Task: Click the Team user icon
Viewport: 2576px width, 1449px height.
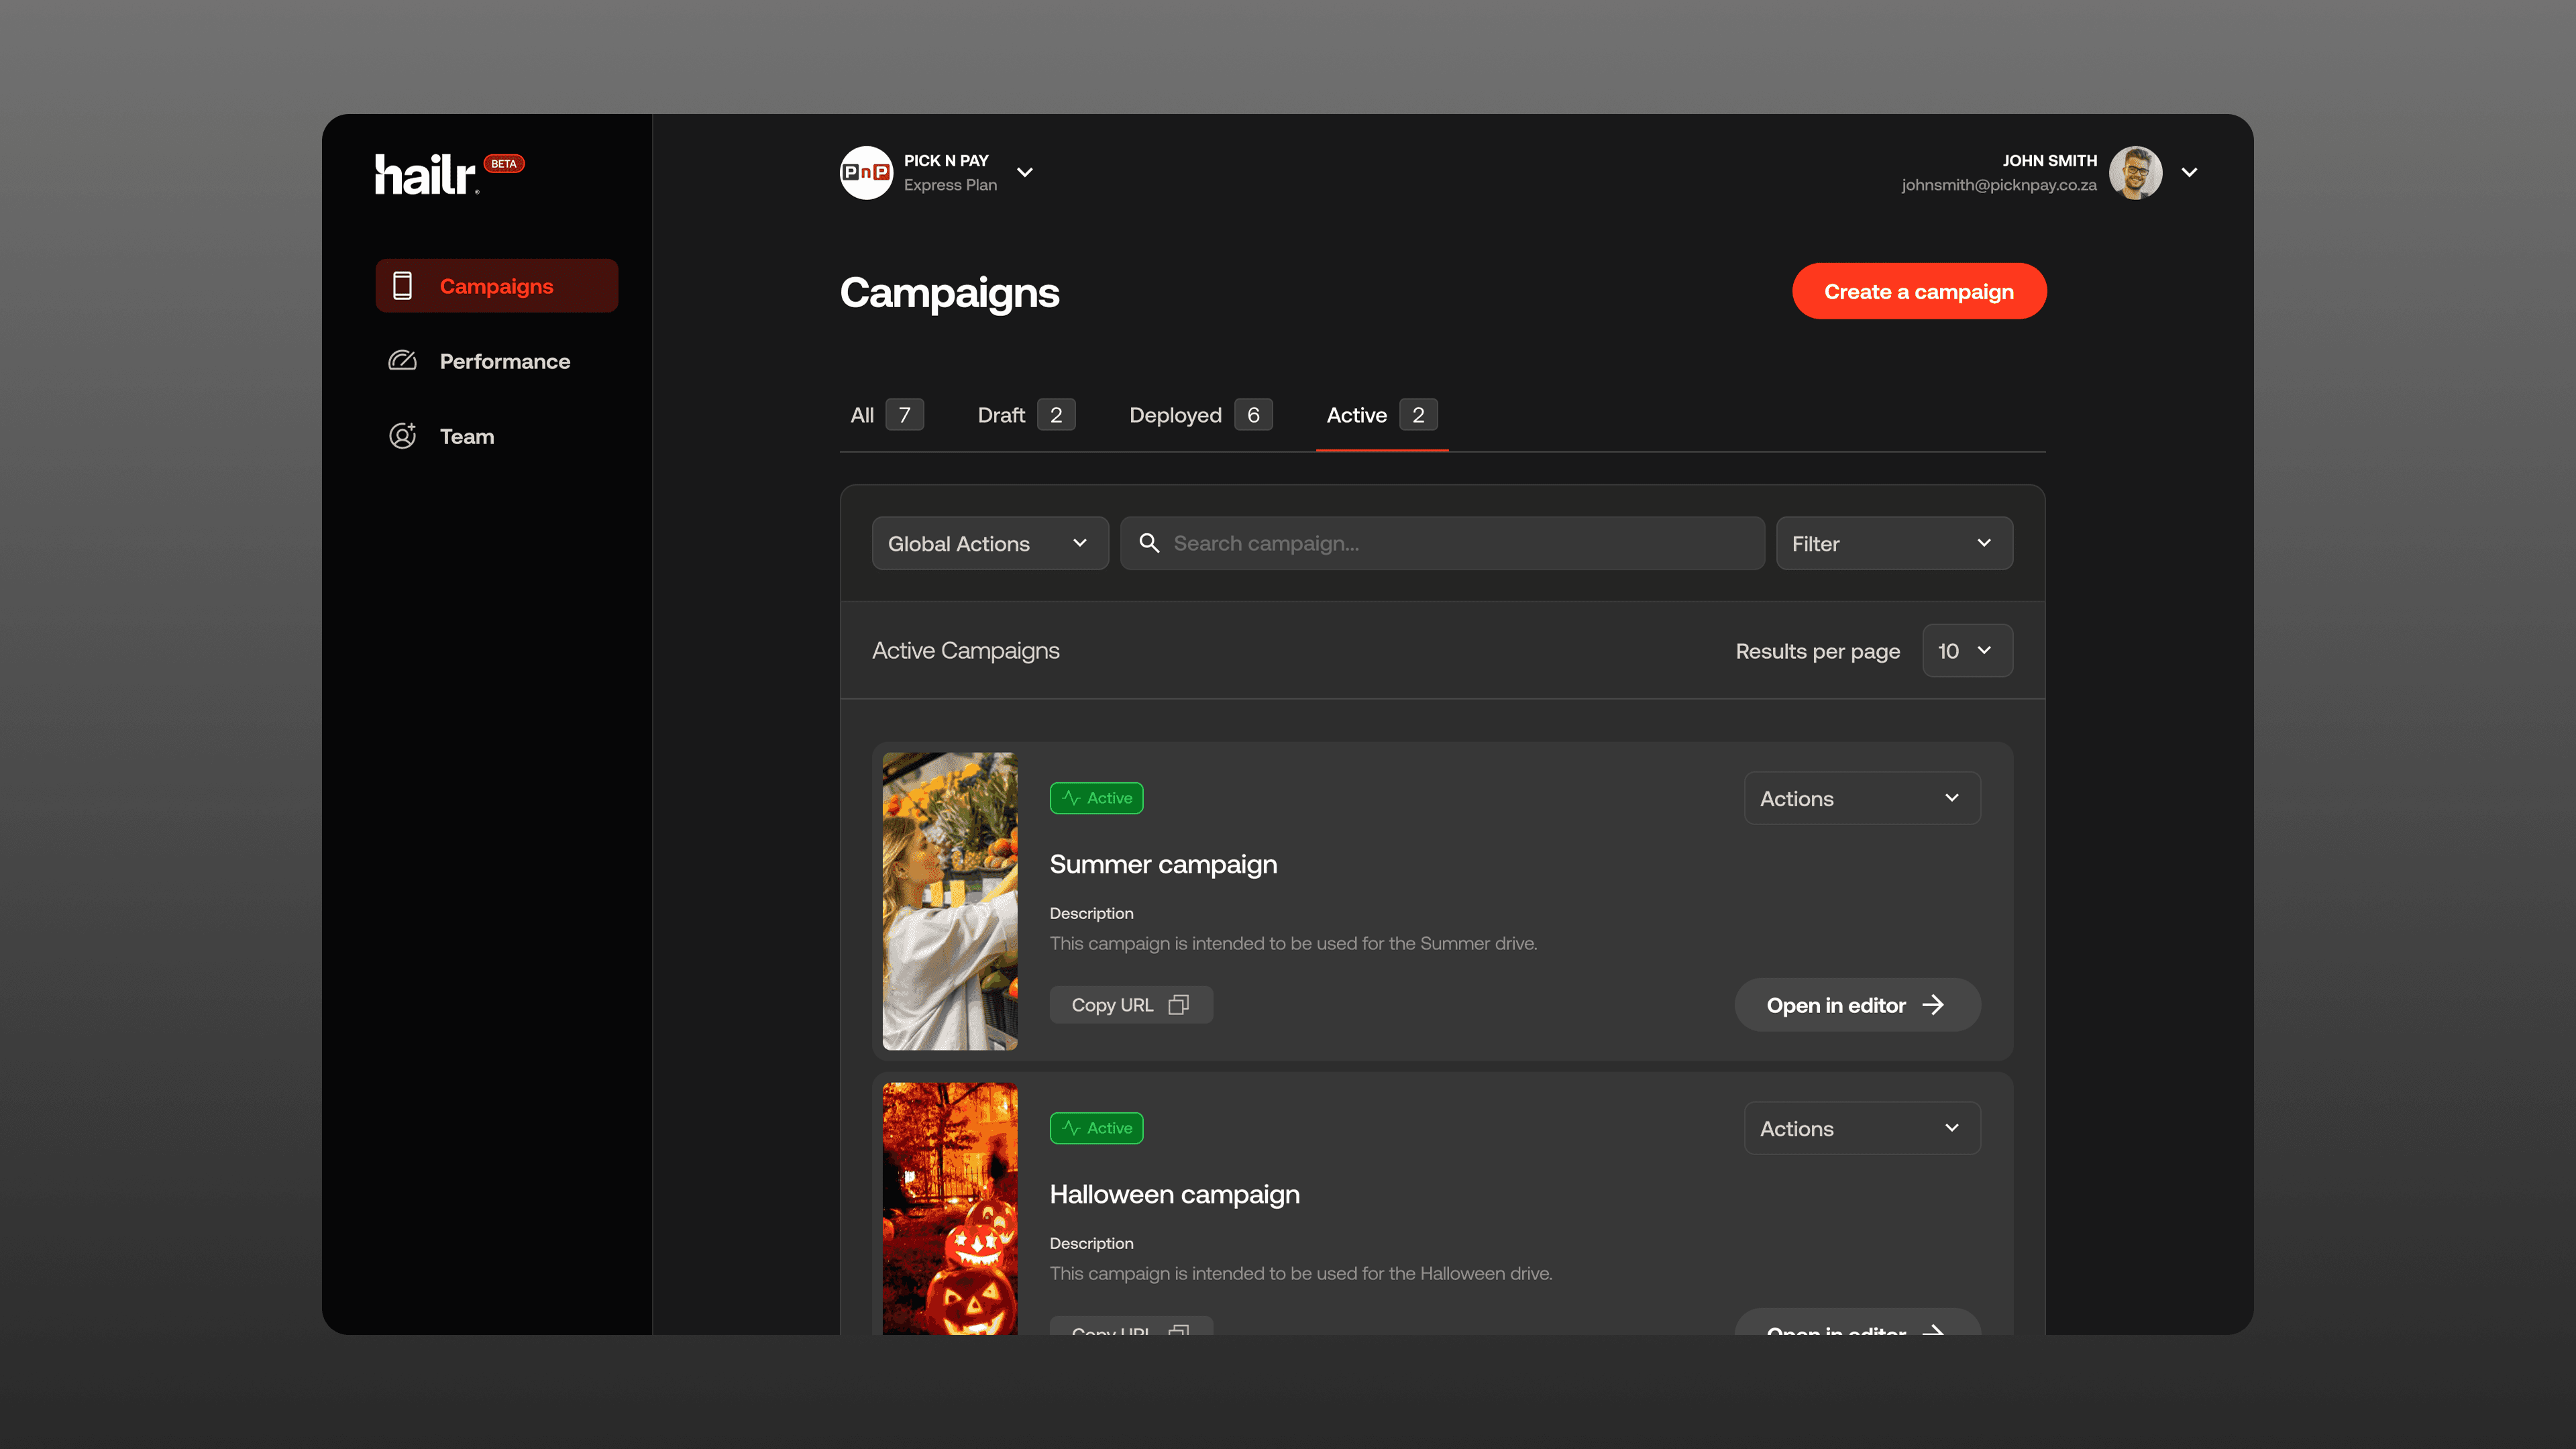Action: 402,436
